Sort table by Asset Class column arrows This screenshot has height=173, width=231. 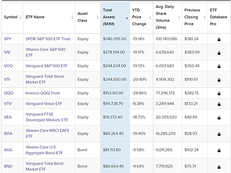pyautogui.click(x=97, y=17)
